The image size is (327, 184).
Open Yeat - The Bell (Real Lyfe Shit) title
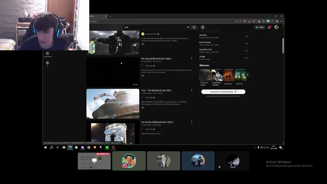[156, 90]
